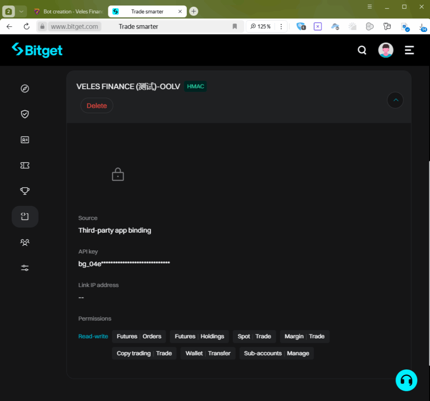Open the ID card icon in sidebar
430x401 pixels.
click(x=25, y=140)
